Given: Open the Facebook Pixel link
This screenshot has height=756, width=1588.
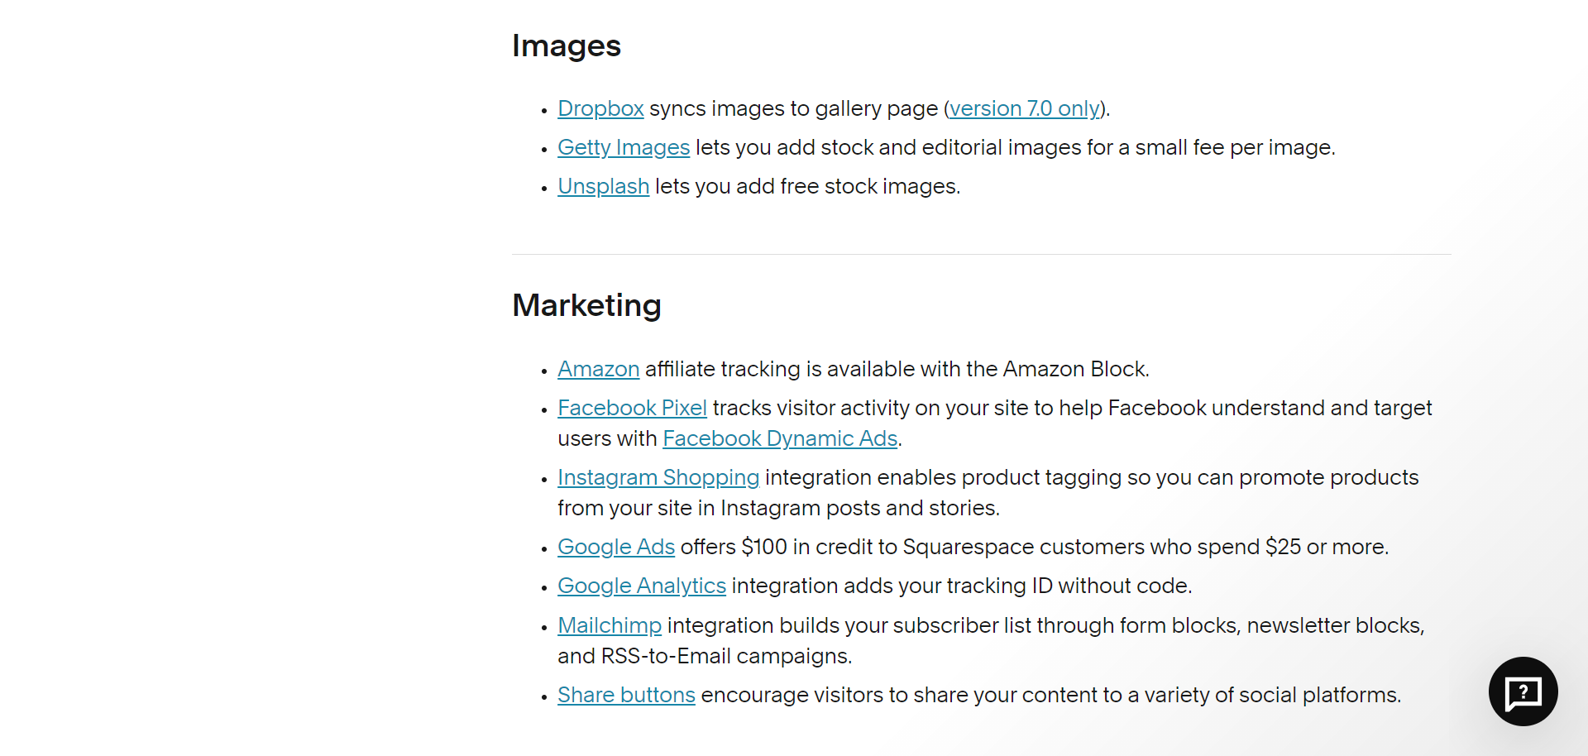Looking at the screenshot, I should (x=632, y=408).
